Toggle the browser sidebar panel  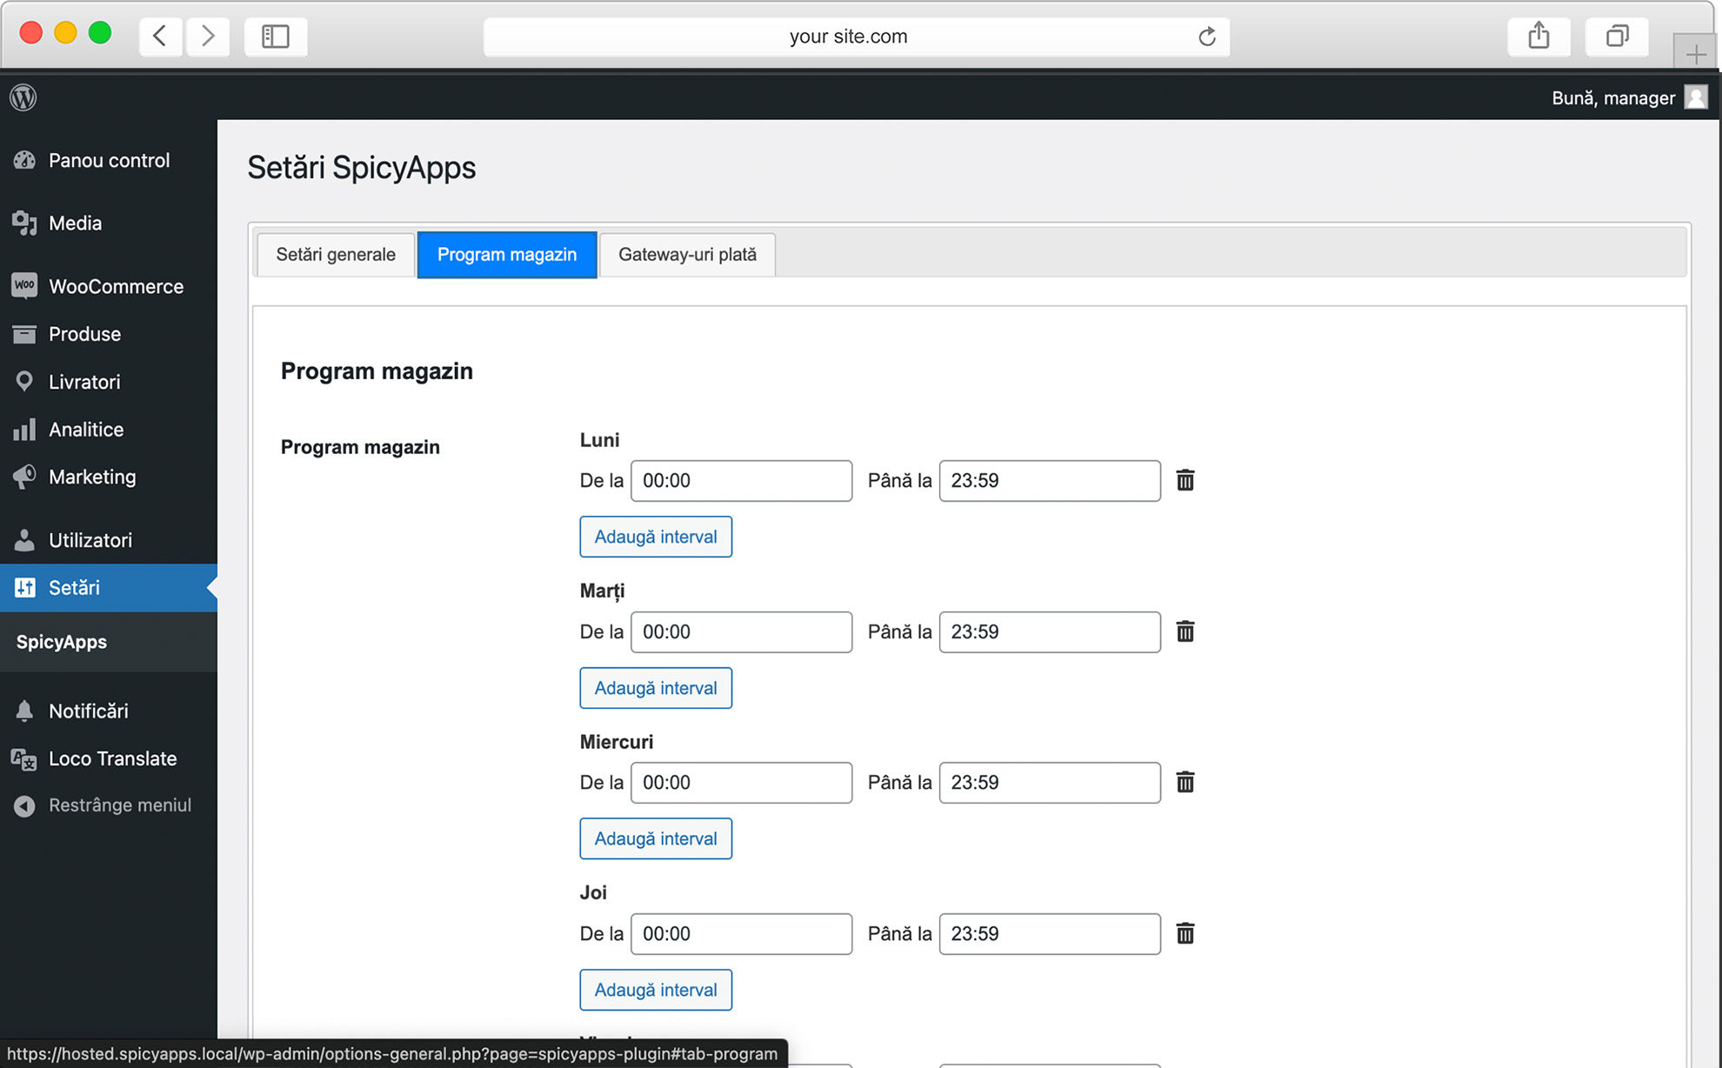coord(276,36)
